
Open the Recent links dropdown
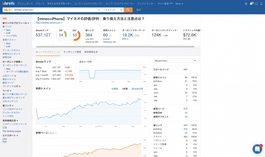175,61
